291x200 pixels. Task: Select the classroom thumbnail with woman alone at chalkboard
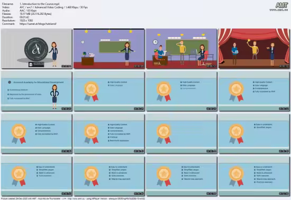pyautogui.click(x=109, y=49)
